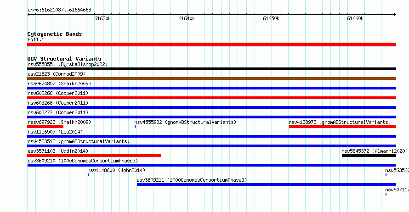Click the 61630k ruler tick label
Screen dimensions: 409x212
click(x=102, y=18)
